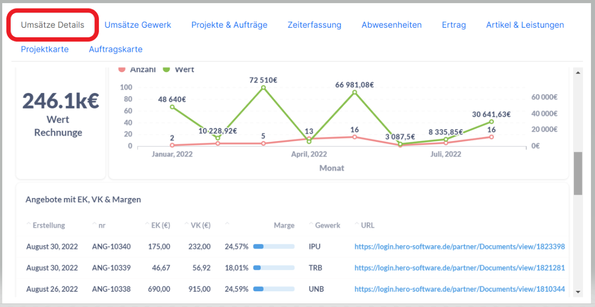Open the Umsätze Details tab
595x307 pixels.
pyautogui.click(x=53, y=25)
